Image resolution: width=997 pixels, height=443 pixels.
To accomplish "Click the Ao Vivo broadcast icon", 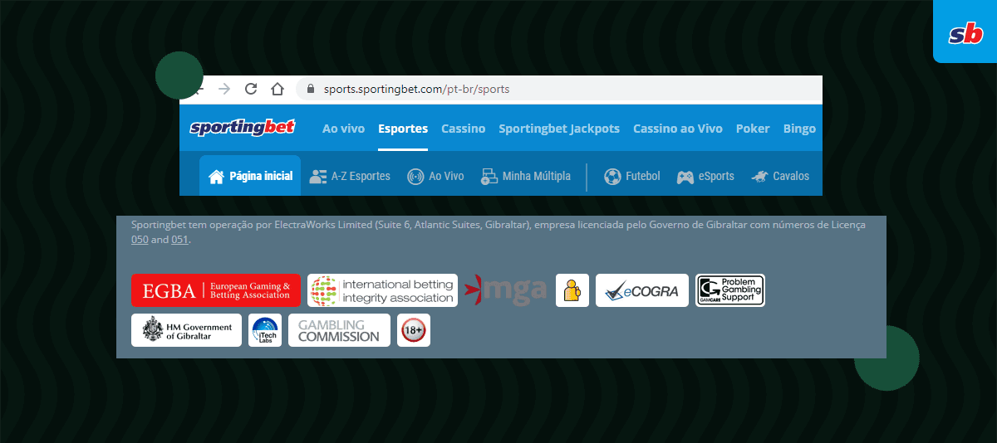I will point(415,176).
